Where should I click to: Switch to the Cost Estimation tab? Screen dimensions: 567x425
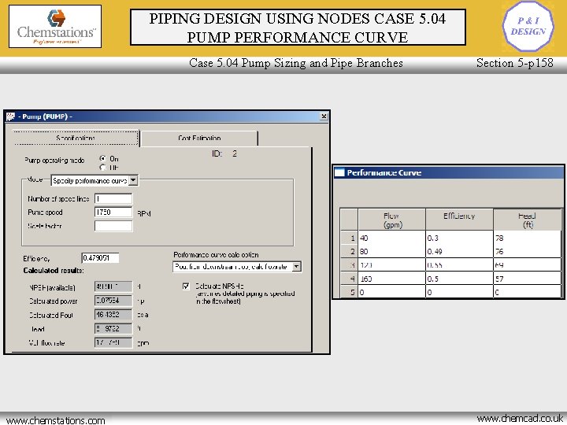click(199, 139)
